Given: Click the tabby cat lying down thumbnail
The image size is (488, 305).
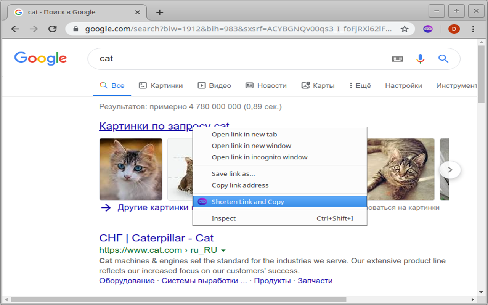Looking at the screenshot, I should pos(400,169).
